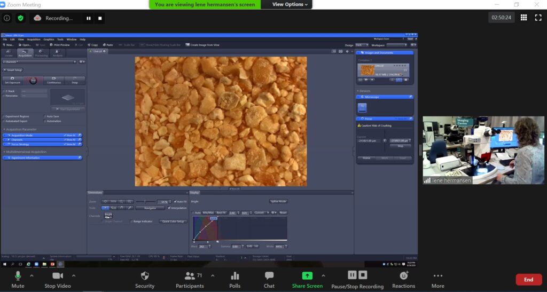Switch to the Processing tab
547x292 pixels.
tap(41, 54)
